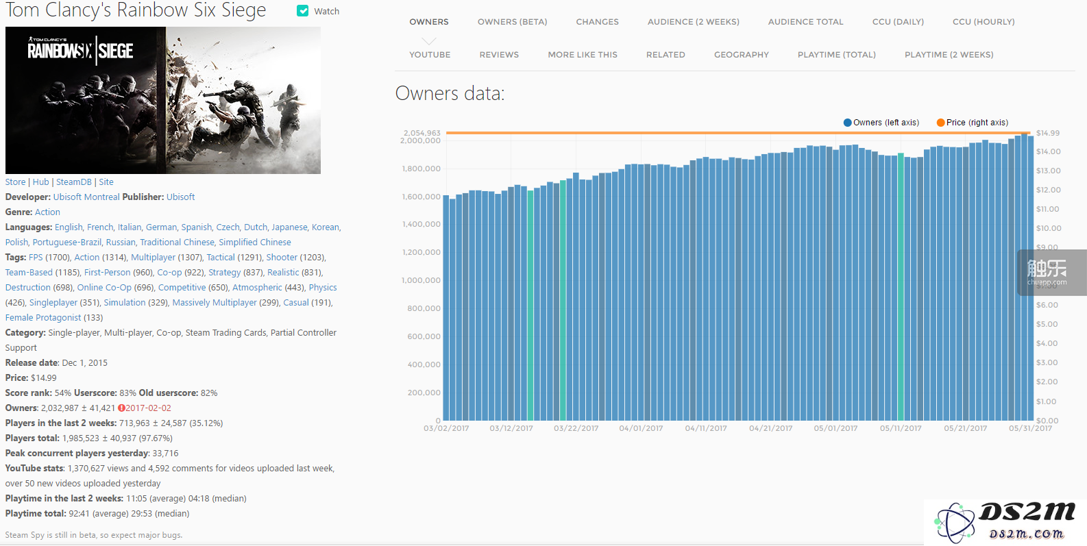Switch to the Playtime (Total) tab
The image size is (1087, 546).
click(x=837, y=55)
